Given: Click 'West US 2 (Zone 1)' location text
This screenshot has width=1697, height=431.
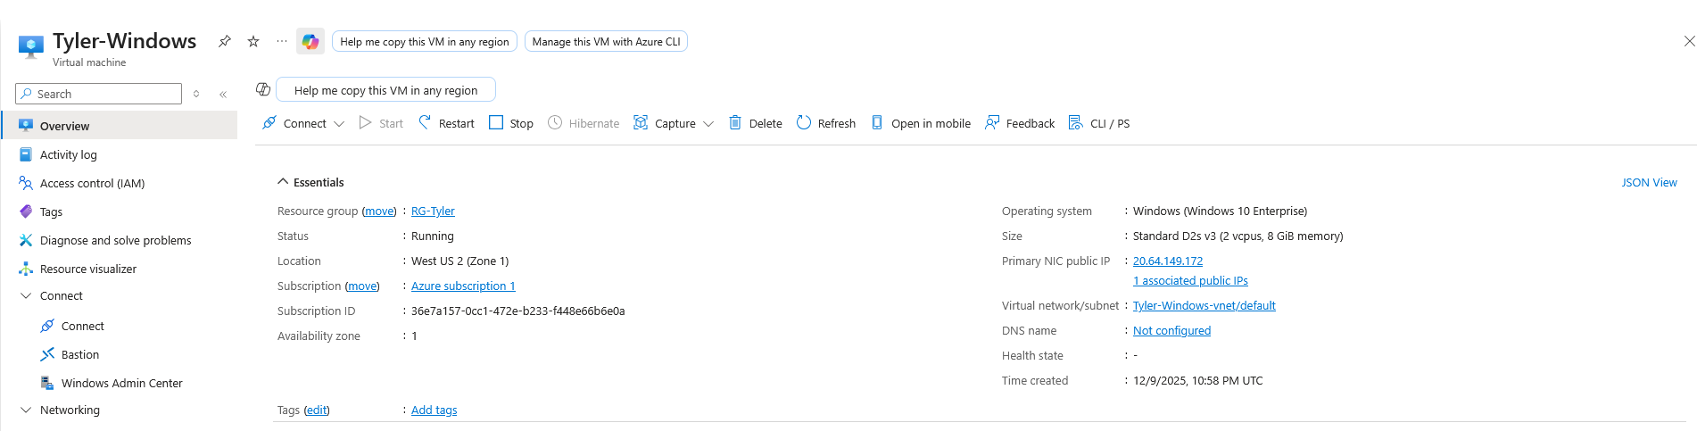Looking at the screenshot, I should (x=459, y=261).
